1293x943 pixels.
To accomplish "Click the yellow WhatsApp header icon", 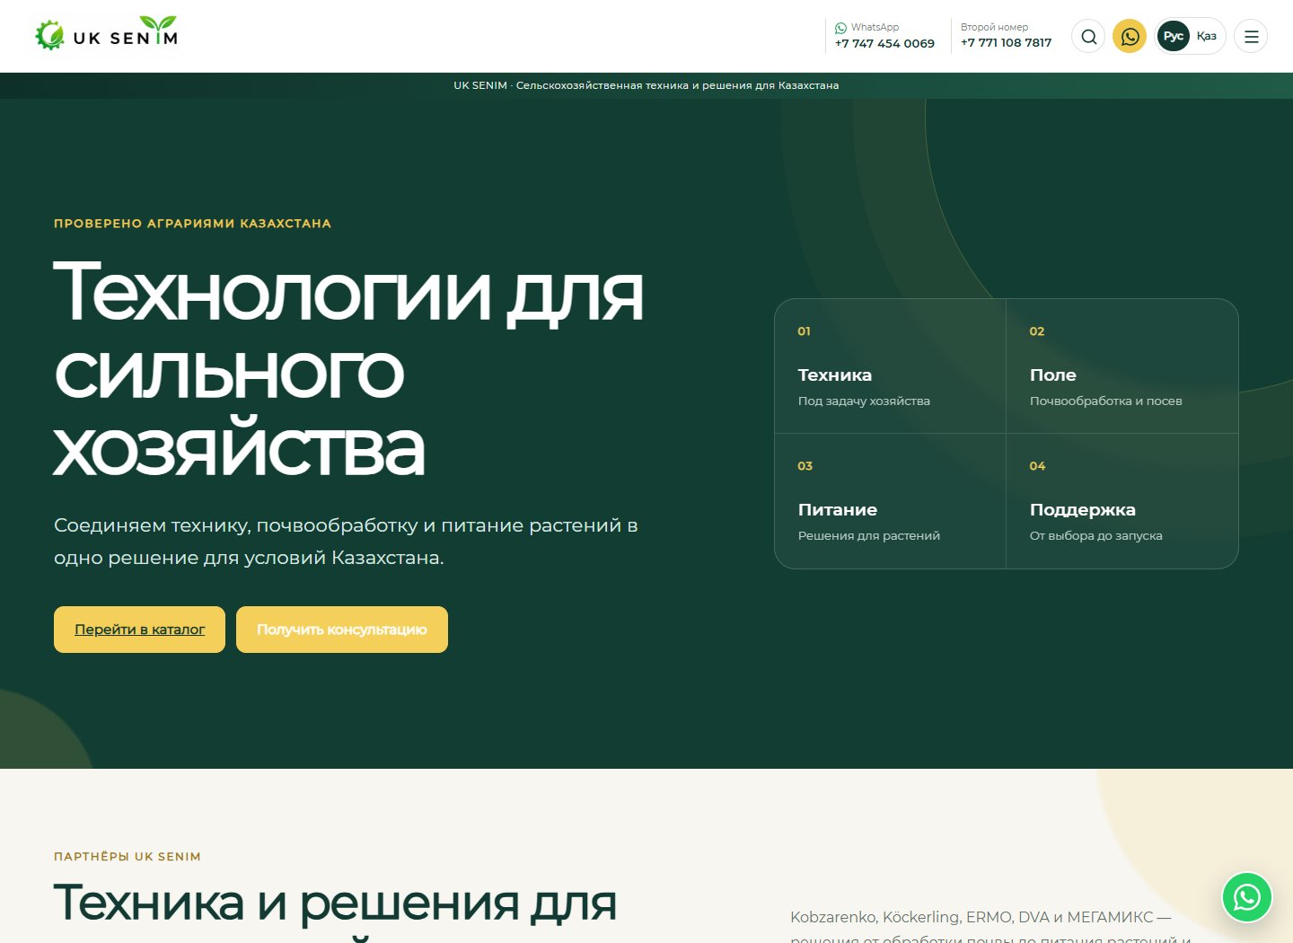I will tap(1130, 37).
